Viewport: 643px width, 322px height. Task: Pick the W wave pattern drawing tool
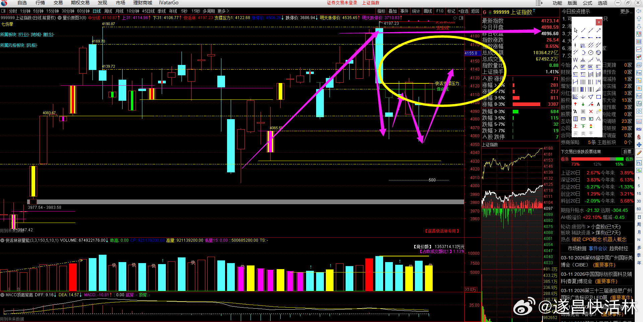tap(575, 60)
